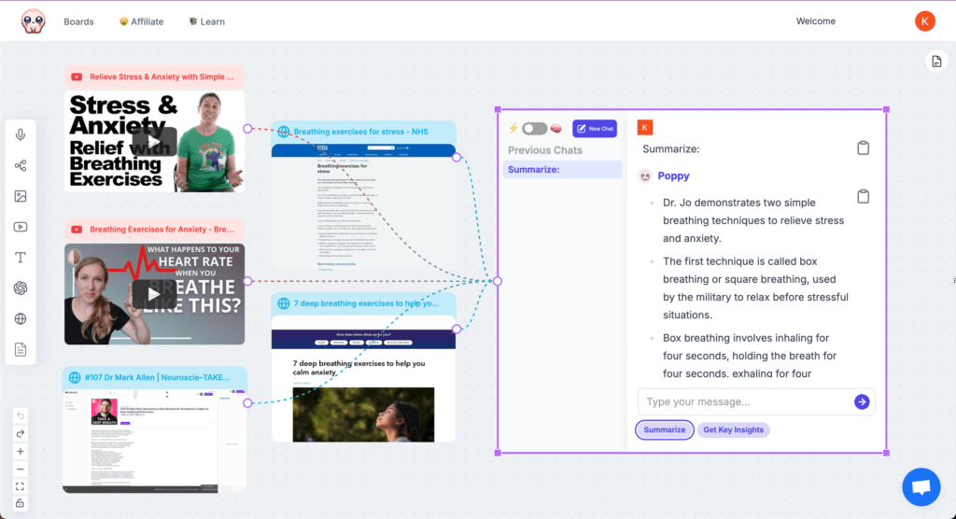Screen dimensions: 956x519
Task: Click the fit view fullscreen icon
Action: coord(21,486)
